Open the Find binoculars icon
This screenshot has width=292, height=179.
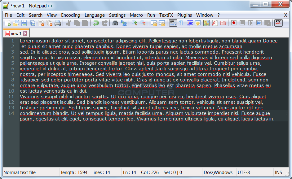[x=114, y=23]
